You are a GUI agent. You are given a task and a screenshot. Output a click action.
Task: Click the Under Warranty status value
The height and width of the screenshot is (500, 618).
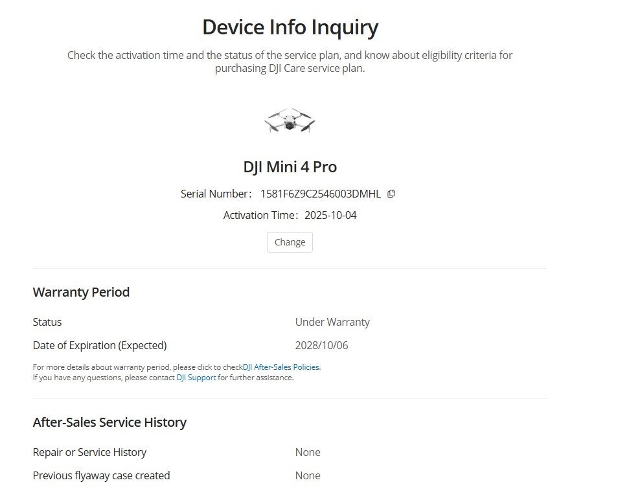pos(332,322)
